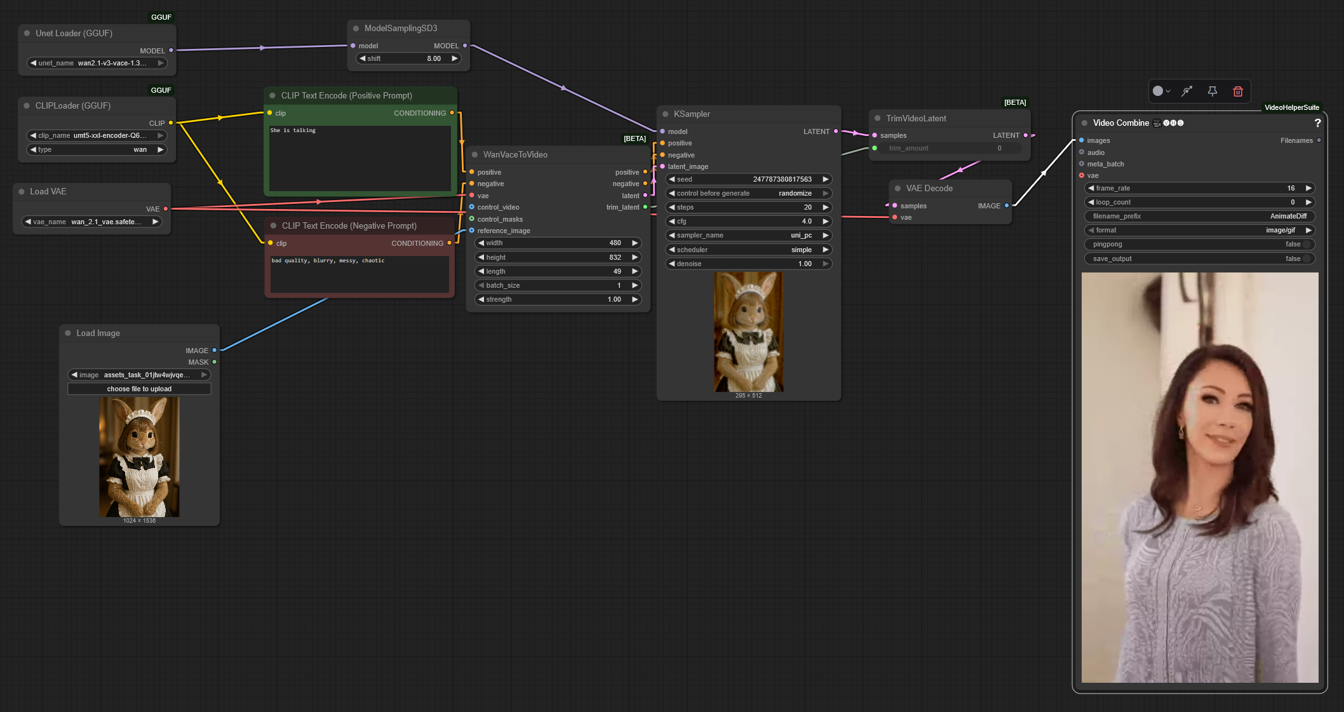Image resolution: width=1344 pixels, height=712 pixels.
Task: Open the scheduler simple selector
Action: (x=749, y=250)
